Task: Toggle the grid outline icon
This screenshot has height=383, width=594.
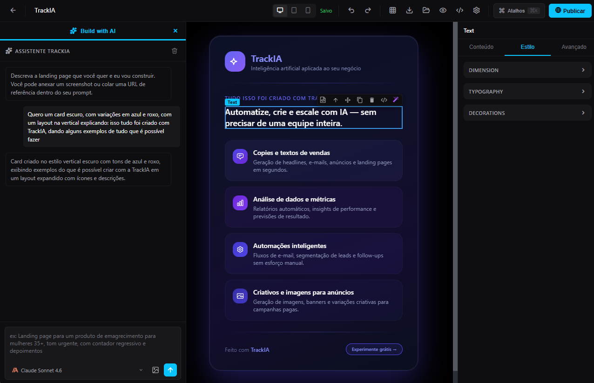Action: (393, 10)
